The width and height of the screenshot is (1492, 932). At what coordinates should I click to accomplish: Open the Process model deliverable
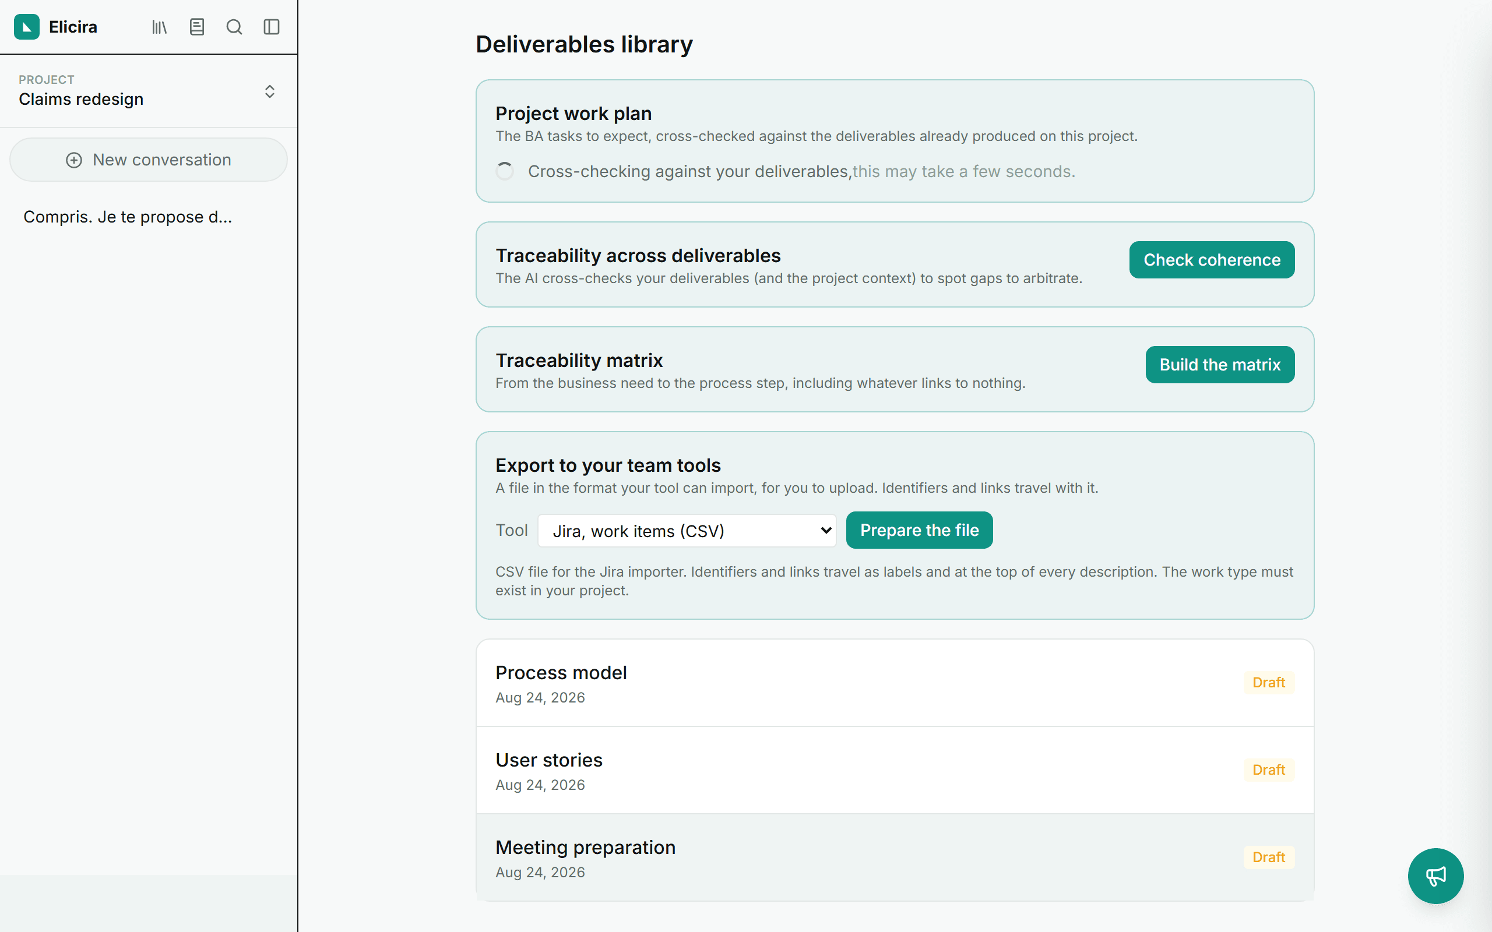(895, 683)
